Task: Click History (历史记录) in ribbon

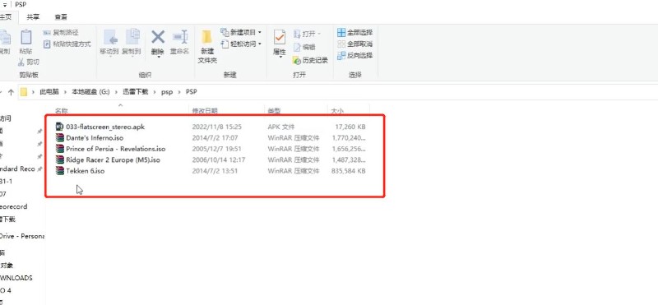Action: [311, 60]
